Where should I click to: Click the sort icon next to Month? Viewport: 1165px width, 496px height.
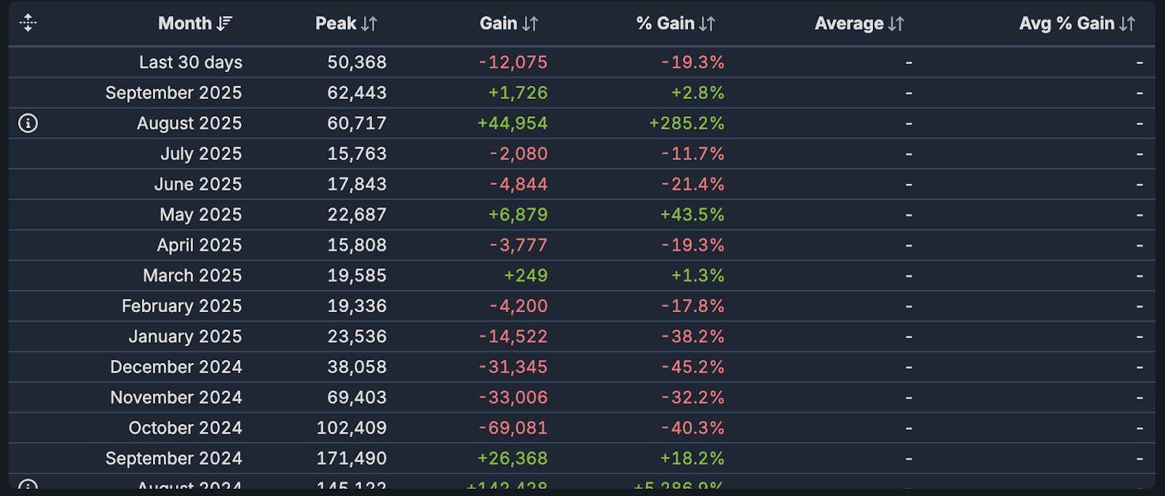point(224,24)
